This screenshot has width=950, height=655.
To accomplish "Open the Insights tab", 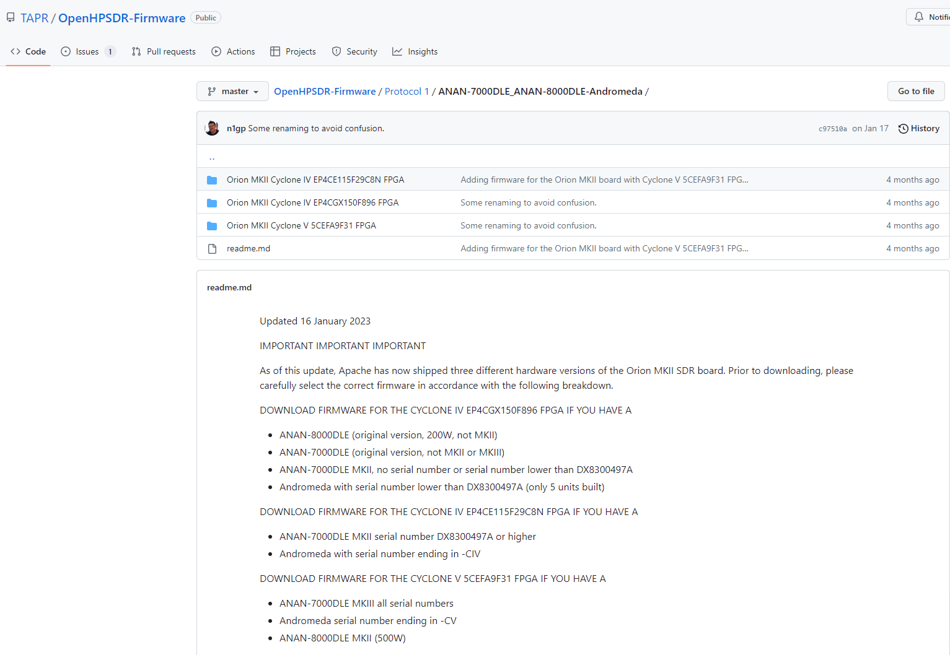I will coord(415,51).
